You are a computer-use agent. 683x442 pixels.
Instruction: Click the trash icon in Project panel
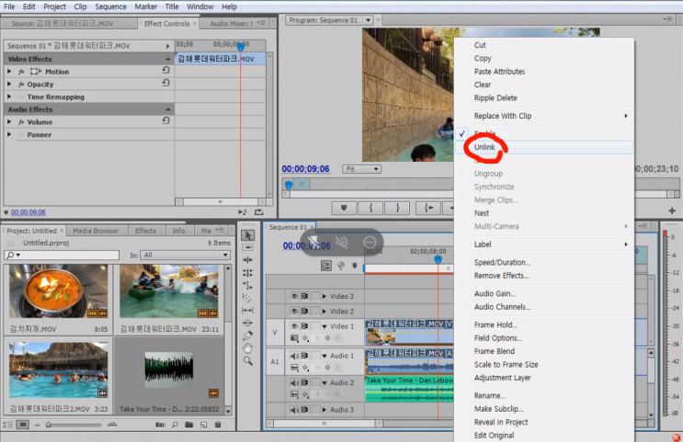coord(217,425)
